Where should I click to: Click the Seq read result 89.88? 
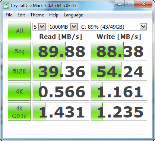[x=61, y=51]
